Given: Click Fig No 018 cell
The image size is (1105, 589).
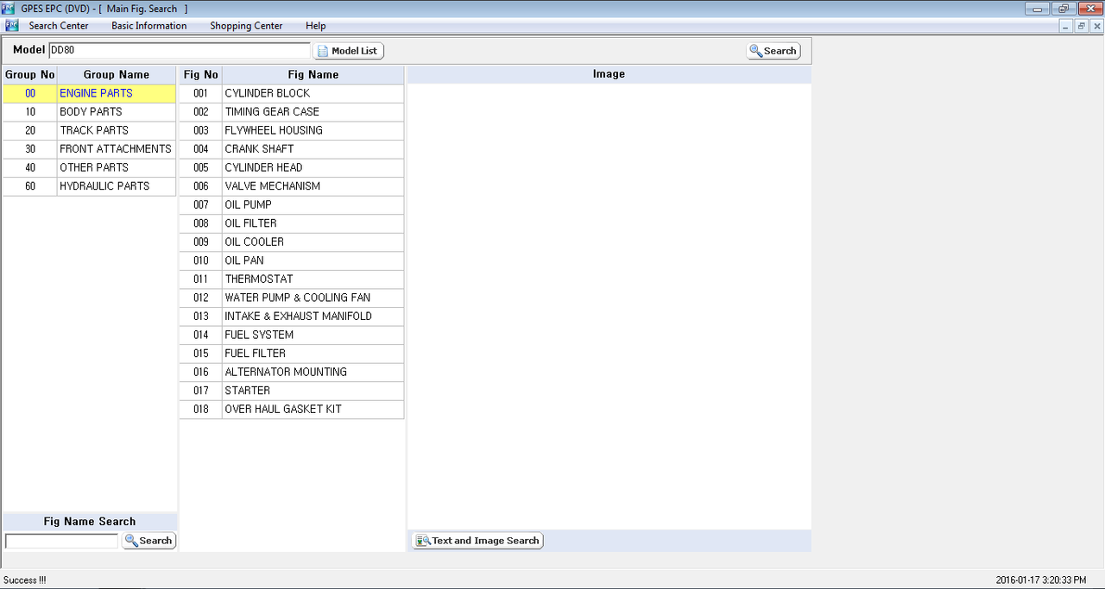Looking at the screenshot, I should pyautogui.click(x=201, y=410).
